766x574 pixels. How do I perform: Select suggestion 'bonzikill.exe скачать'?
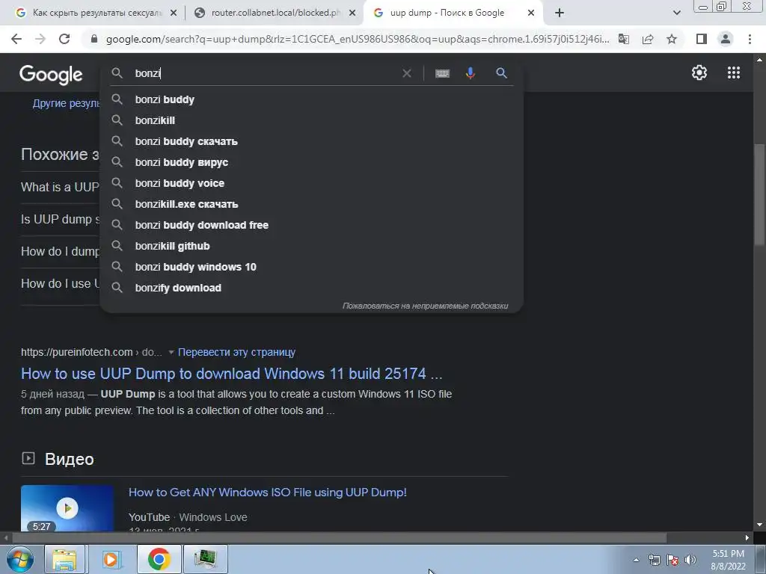[312, 205]
